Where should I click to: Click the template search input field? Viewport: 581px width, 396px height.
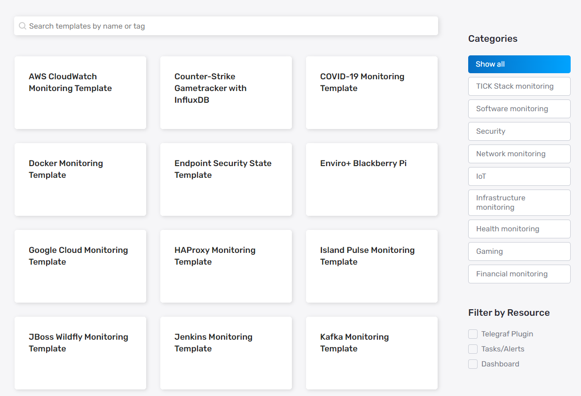226,26
